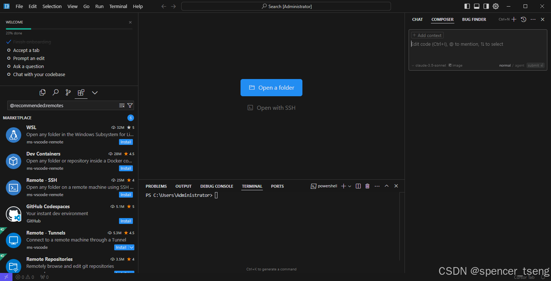Go back with the left arrow
The image size is (551, 281).
click(x=164, y=7)
